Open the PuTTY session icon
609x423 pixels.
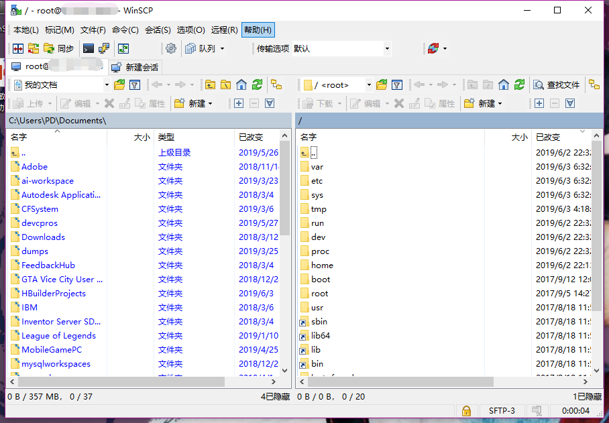click(x=104, y=48)
